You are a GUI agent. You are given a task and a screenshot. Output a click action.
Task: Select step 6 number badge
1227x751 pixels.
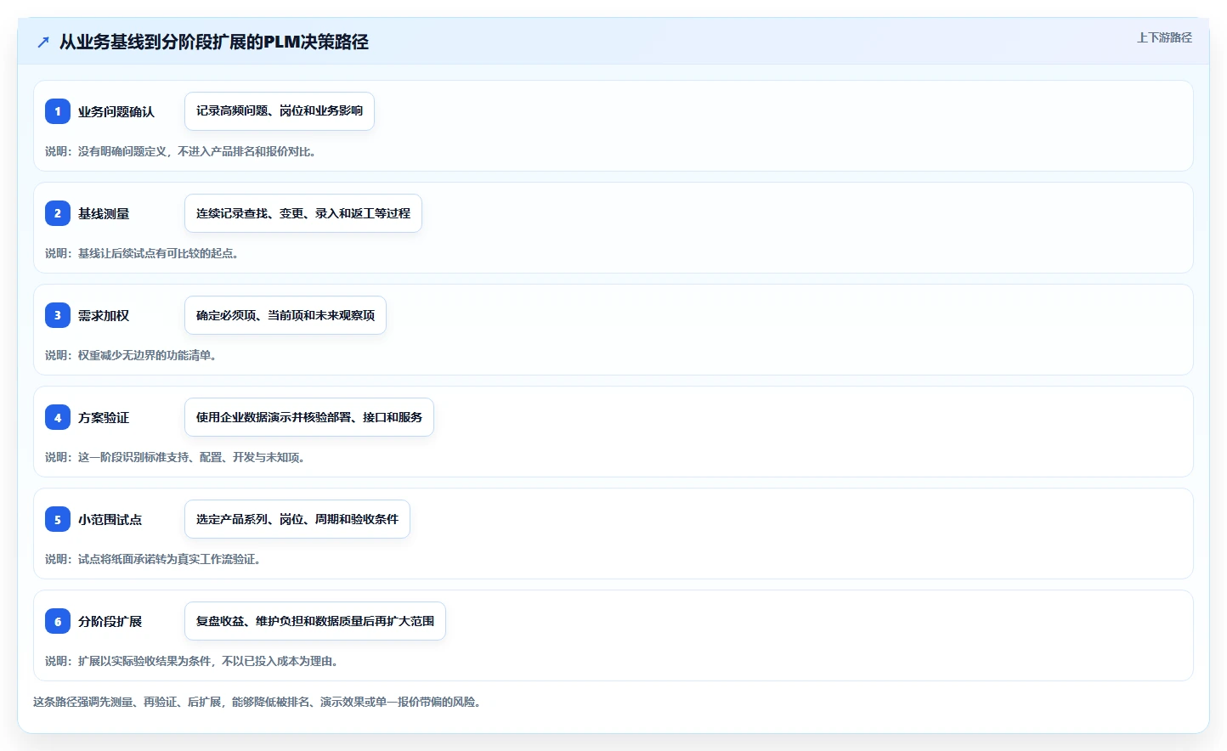tap(58, 621)
